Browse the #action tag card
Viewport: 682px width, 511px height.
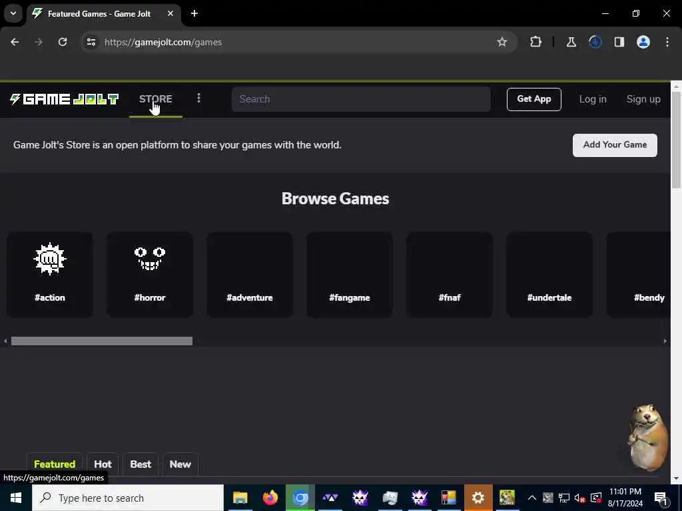[50, 275]
